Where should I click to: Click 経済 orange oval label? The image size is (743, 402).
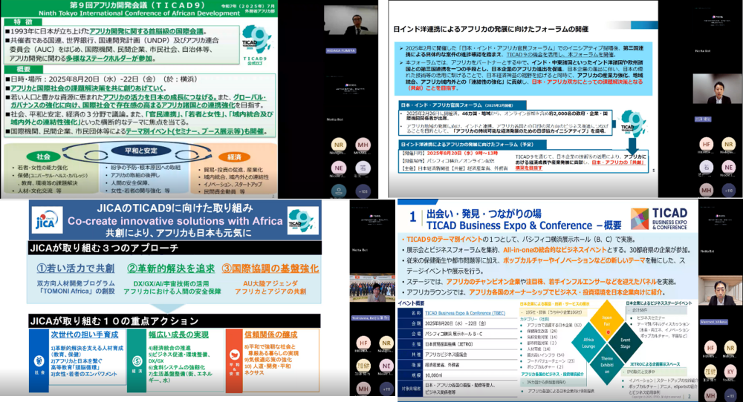(235, 157)
